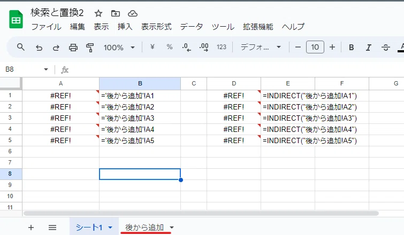This screenshot has height=235, width=404.
Task: Click the select-all corner box
Action: click(x=10, y=83)
